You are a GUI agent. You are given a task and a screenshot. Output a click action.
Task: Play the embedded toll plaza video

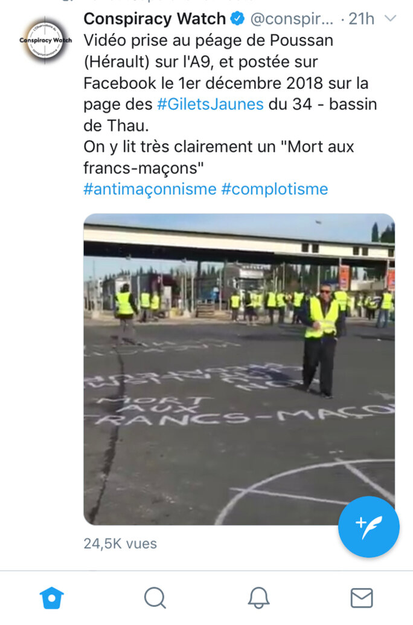pyautogui.click(x=239, y=369)
